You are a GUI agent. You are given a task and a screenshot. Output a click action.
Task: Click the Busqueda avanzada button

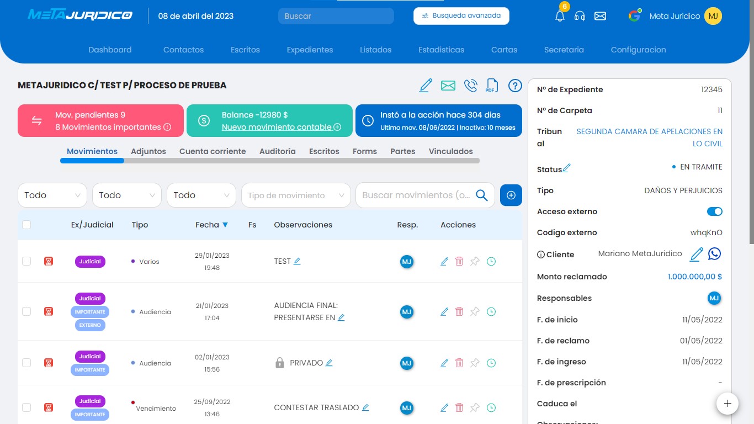tap(461, 16)
